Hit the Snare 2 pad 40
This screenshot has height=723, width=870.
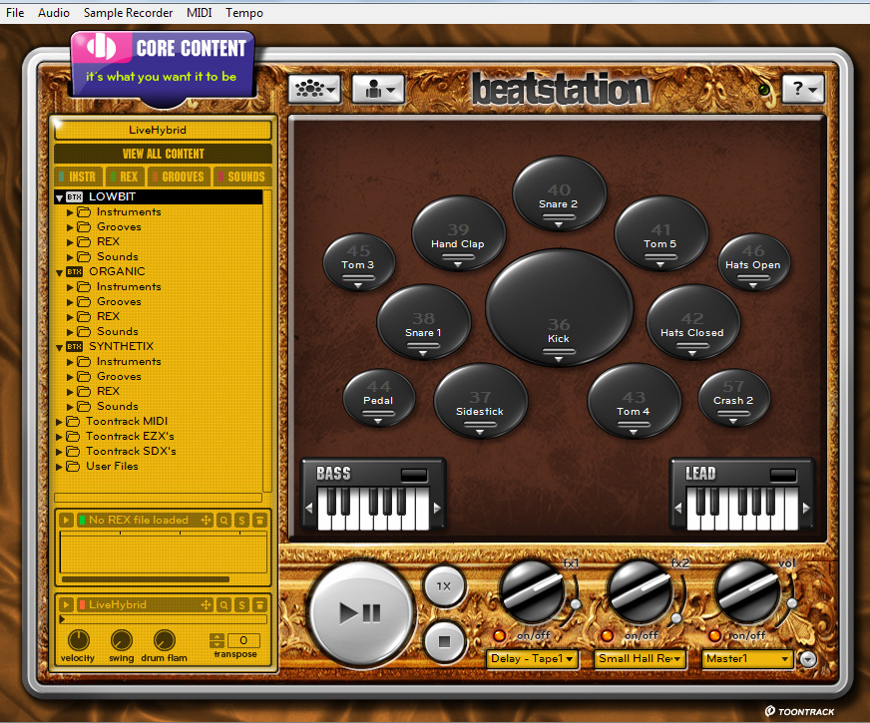coord(560,192)
